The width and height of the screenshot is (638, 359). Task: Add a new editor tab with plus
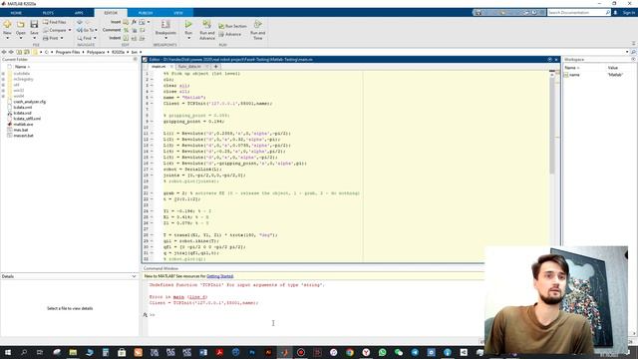coord(216,67)
